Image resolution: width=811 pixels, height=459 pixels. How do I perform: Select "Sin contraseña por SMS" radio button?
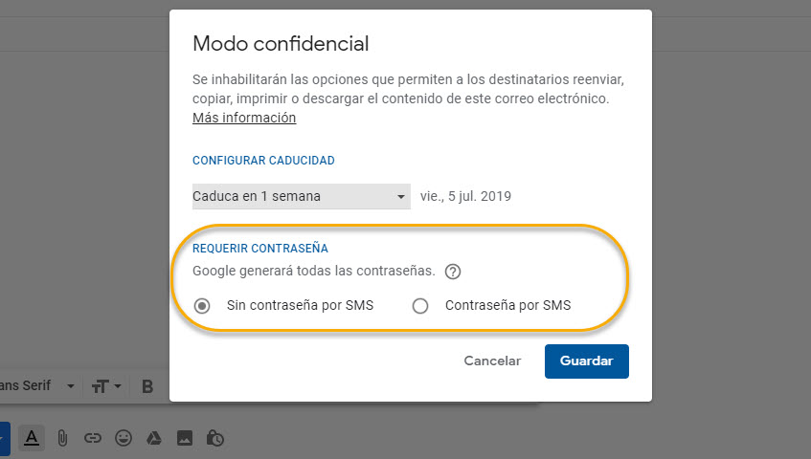coord(202,307)
